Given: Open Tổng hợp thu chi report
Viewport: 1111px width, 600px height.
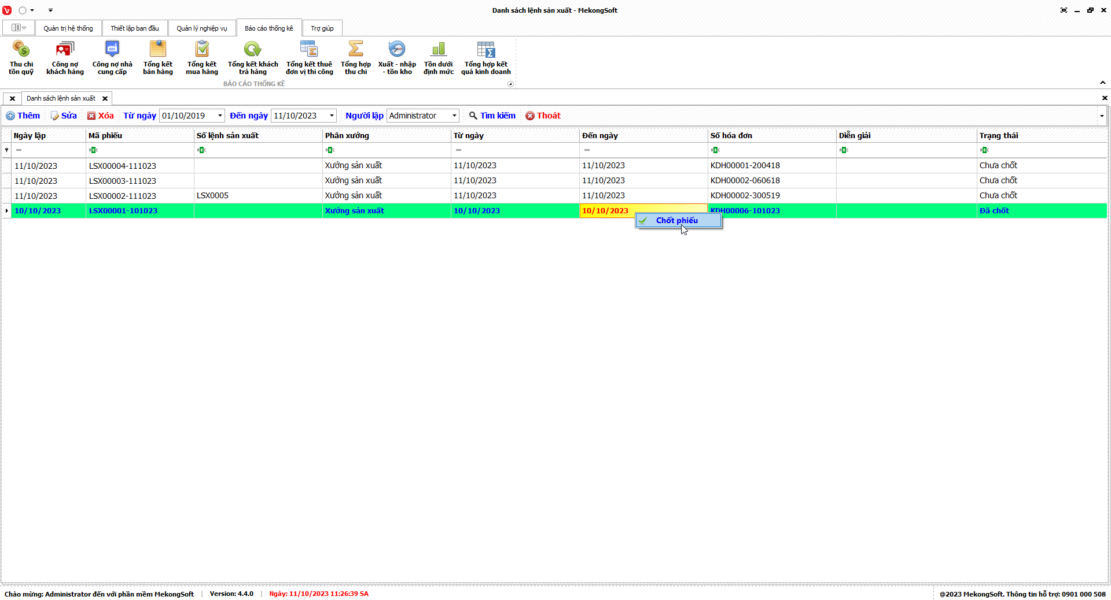Looking at the screenshot, I should (x=356, y=58).
